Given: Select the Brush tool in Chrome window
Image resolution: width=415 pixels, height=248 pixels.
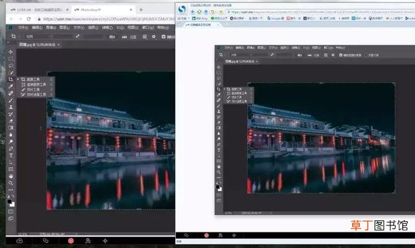Looking at the screenshot, I should click(x=11, y=100).
